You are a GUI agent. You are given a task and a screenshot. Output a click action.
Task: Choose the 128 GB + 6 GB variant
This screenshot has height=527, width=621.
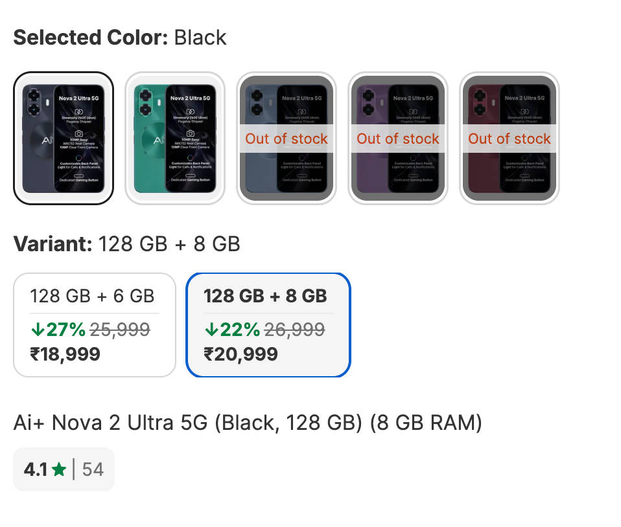pos(95,324)
